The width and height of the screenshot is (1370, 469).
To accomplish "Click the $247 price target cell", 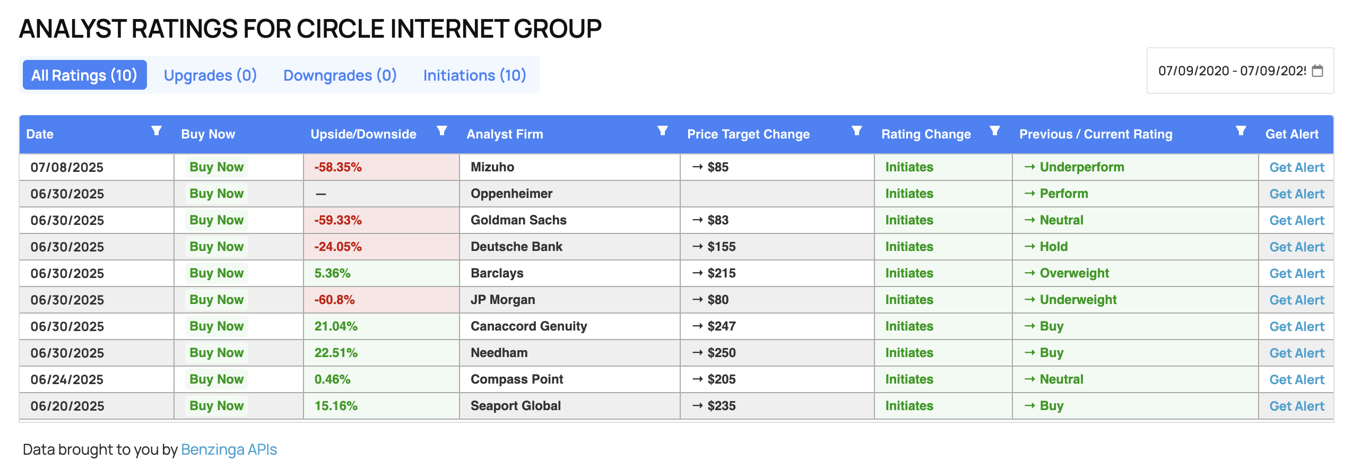I will (x=777, y=326).
